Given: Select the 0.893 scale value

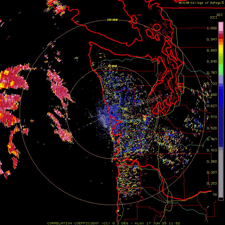Looking at the screenshot, I should tap(212, 50).
